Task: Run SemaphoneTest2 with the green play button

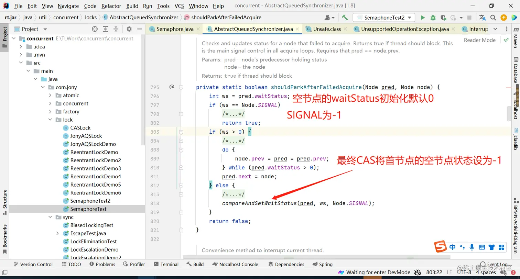Action: (x=423, y=18)
